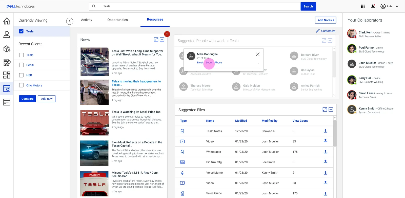Open the headline about Tesla moving headquarters
The width and height of the screenshot is (405, 198).
(136, 83)
